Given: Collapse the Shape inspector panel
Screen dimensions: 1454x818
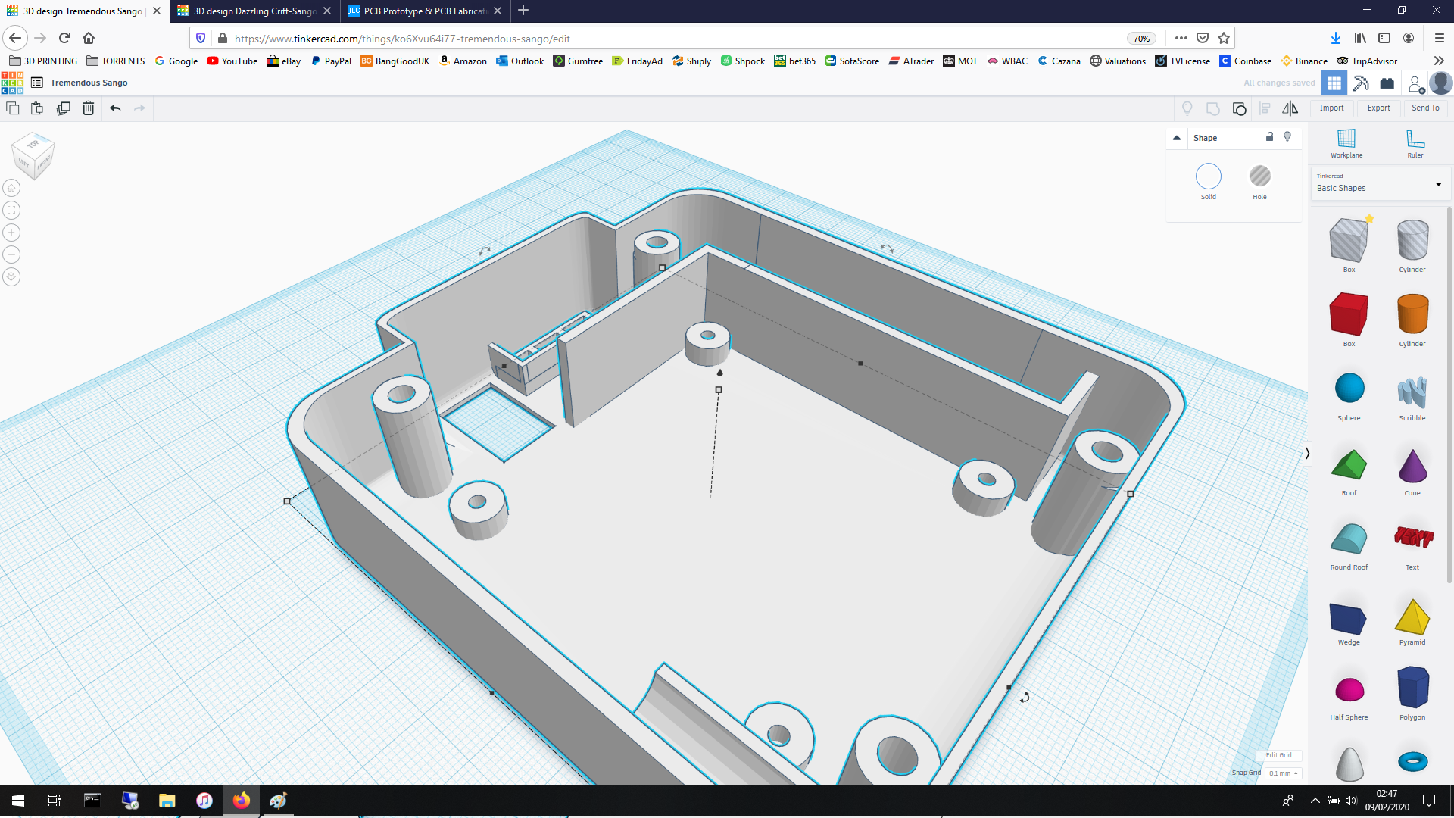Looking at the screenshot, I should click(x=1176, y=138).
